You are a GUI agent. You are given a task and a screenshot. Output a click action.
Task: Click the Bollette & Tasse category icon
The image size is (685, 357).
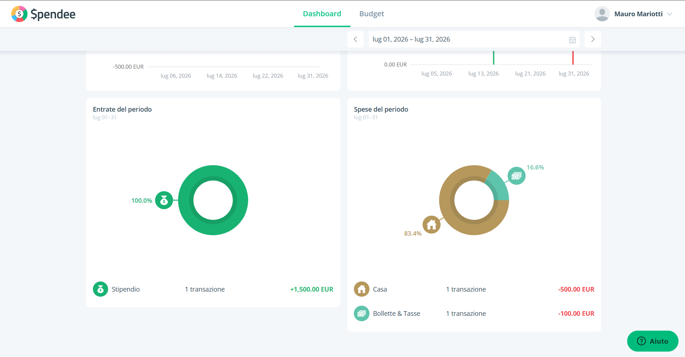click(361, 313)
